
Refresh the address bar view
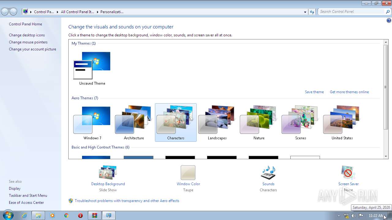coord(312,12)
